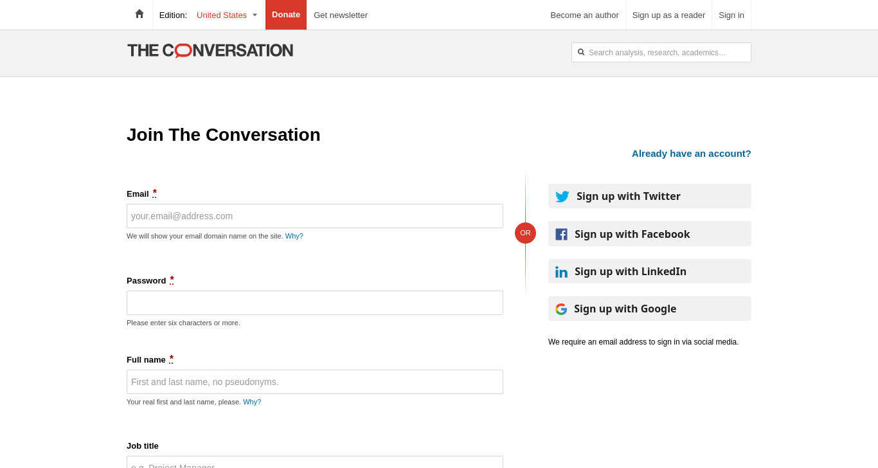Open the United States edition dropdown
878x468 pixels.
[227, 15]
